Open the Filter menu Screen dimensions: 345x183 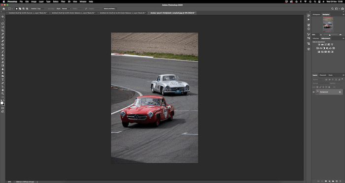[63, 1]
